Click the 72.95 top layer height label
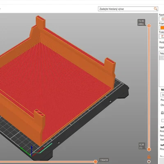The width and height of the screenshot is (164, 164). click(x=141, y=23)
